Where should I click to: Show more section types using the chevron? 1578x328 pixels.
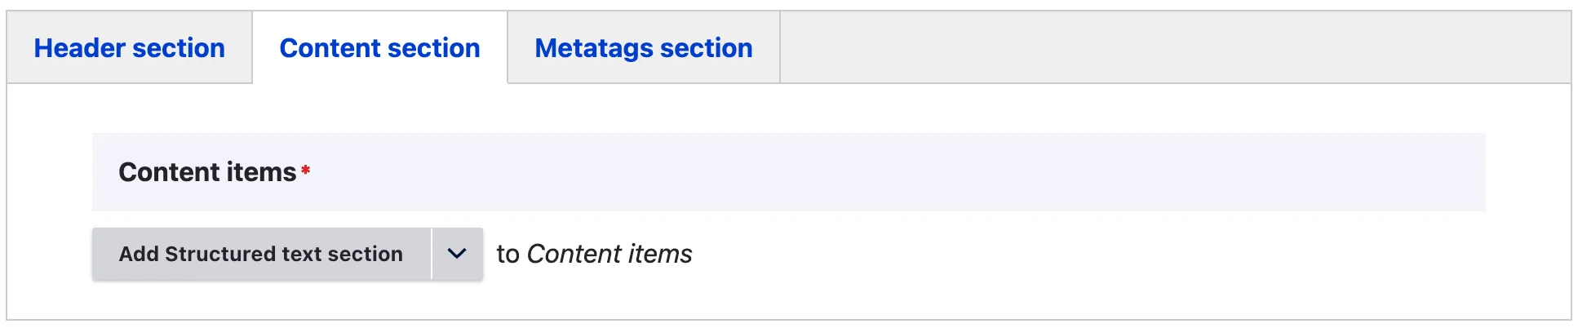[x=457, y=254]
